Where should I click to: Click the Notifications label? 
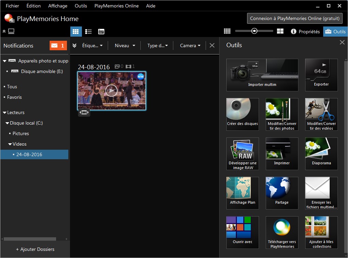pyautogui.click(x=18, y=46)
